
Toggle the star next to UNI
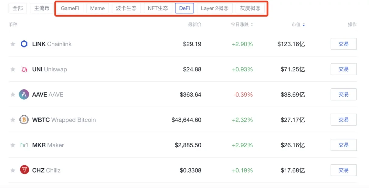(x=13, y=69)
